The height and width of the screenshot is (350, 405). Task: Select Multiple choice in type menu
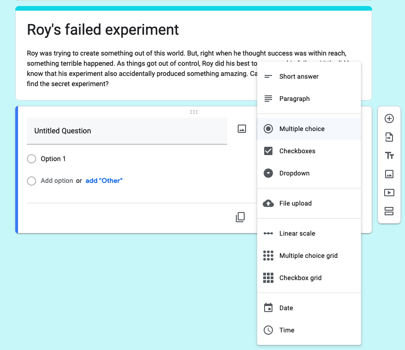[302, 129]
